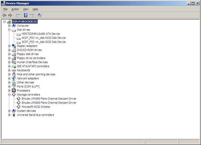
Task: Click the Network adapters category icon
Action: point(14,78)
